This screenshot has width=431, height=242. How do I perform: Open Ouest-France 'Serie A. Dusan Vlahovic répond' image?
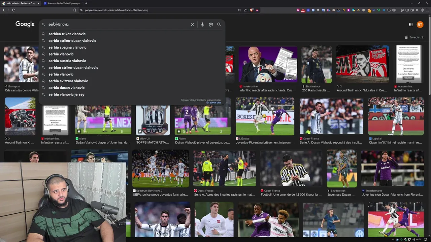pyautogui.click(x=331, y=116)
